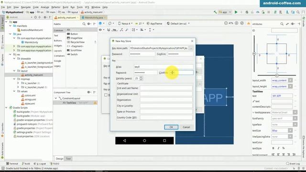Increment Validity years spinner

141,77
